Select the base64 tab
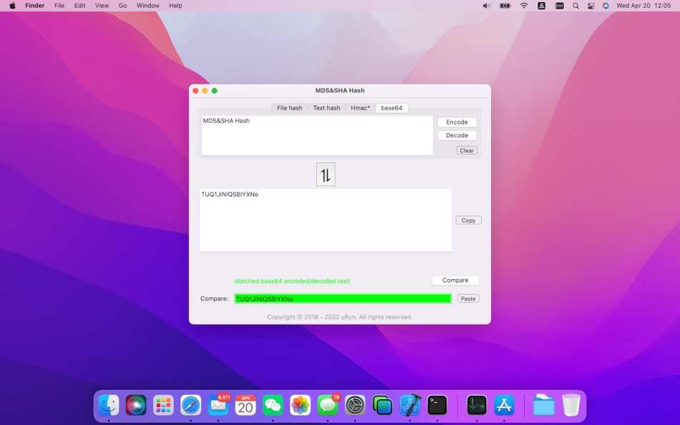 tap(392, 108)
